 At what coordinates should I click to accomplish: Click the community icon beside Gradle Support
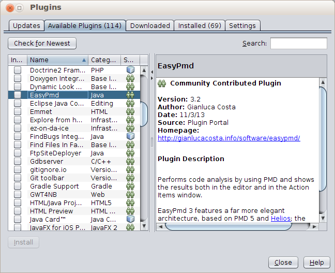130,186
